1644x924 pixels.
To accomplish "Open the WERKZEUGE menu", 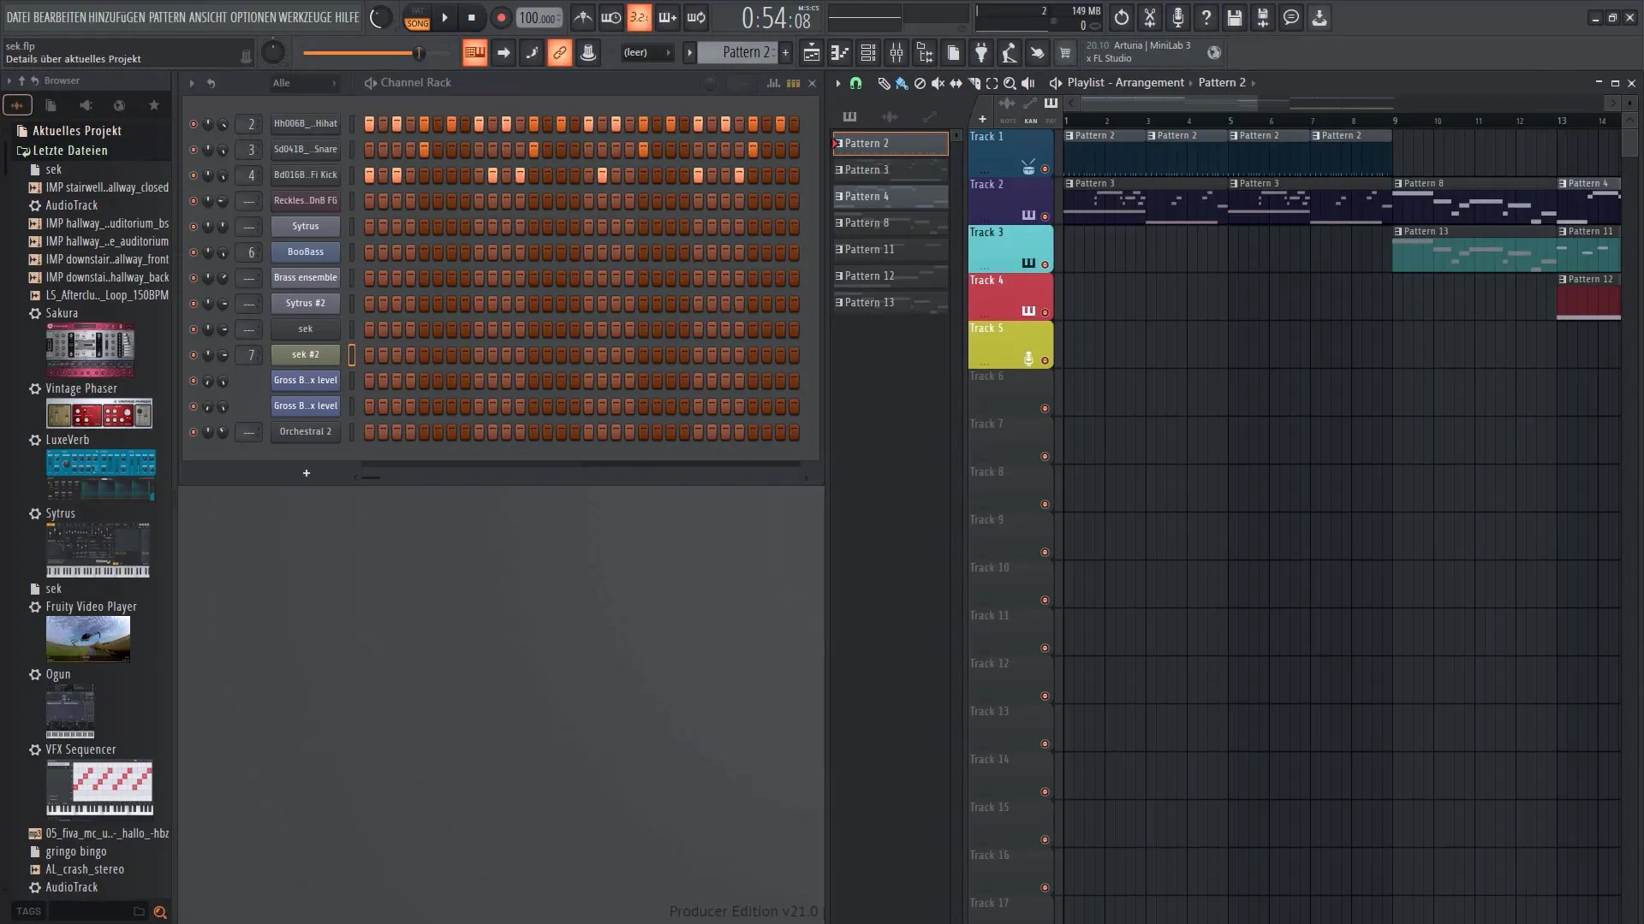I will [307, 17].
